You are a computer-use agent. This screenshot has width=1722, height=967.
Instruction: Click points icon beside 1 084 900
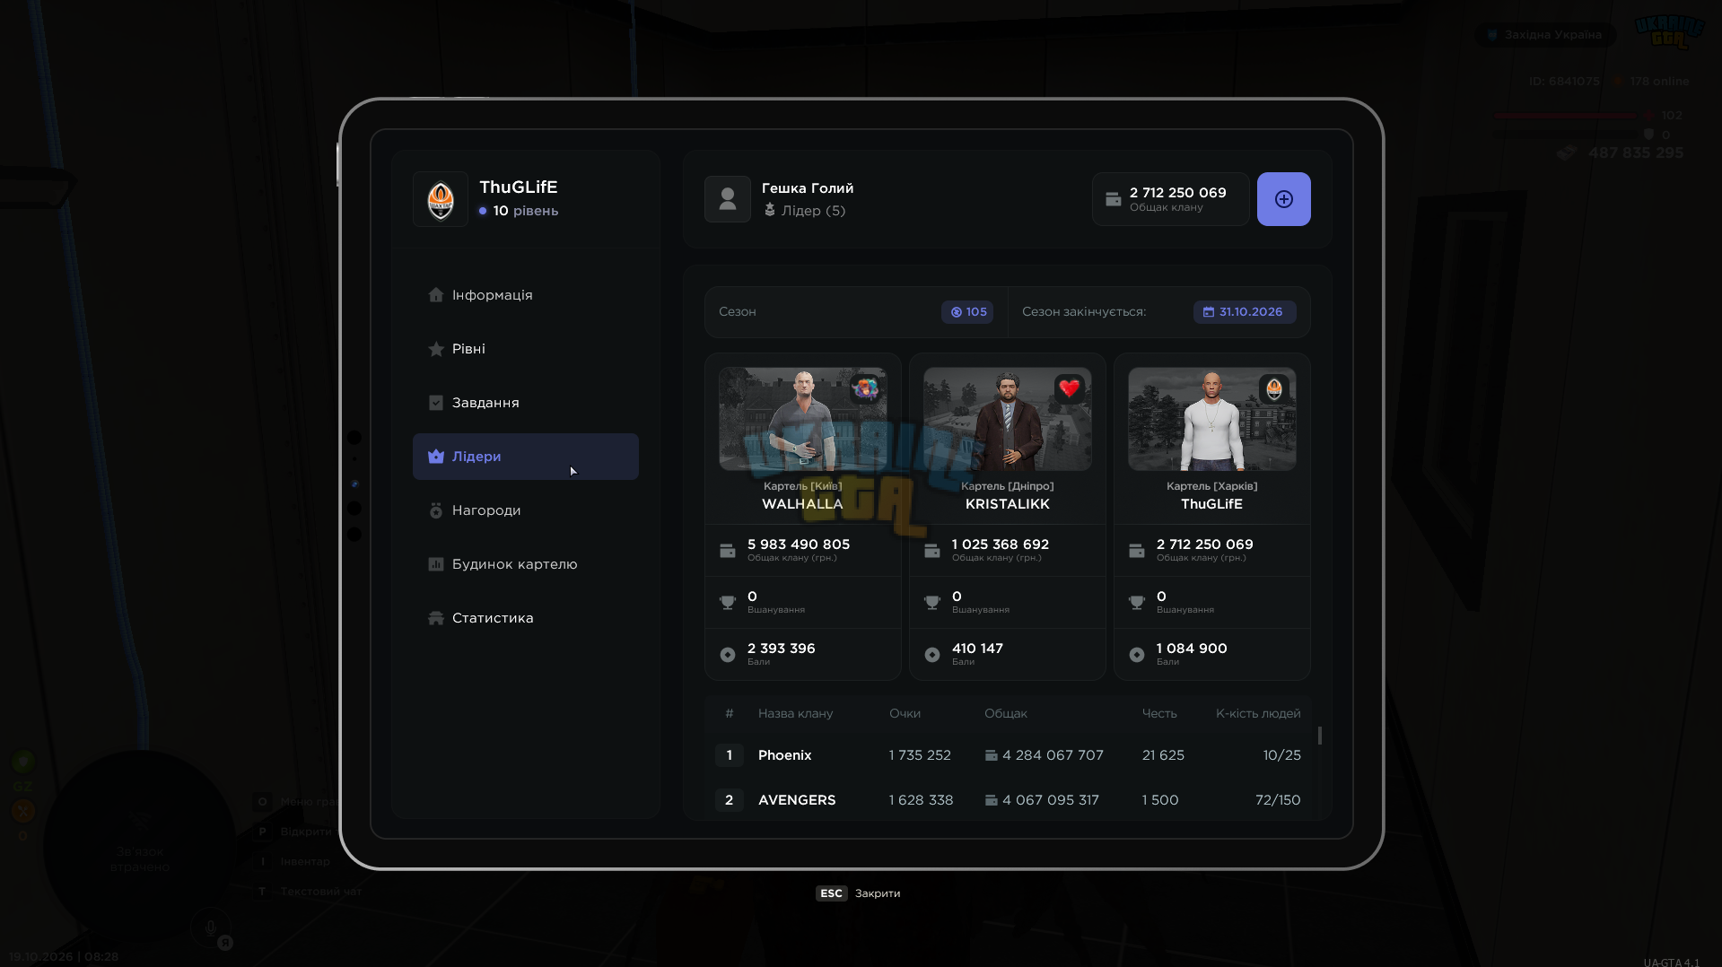pyautogui.click(x=1137, y=655)
